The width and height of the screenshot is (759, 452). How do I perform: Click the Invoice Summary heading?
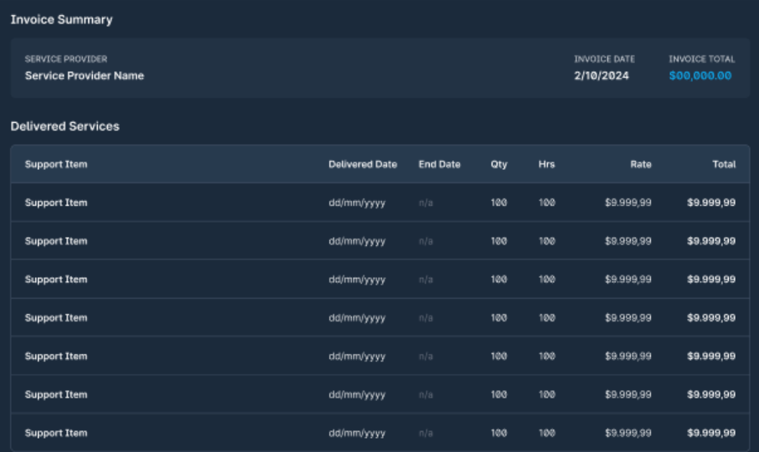click(x=61, y=19)
